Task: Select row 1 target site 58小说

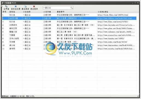Action: pos(12,15)
